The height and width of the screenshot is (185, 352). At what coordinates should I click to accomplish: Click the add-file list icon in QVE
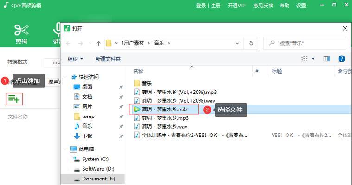pos(14,99)
